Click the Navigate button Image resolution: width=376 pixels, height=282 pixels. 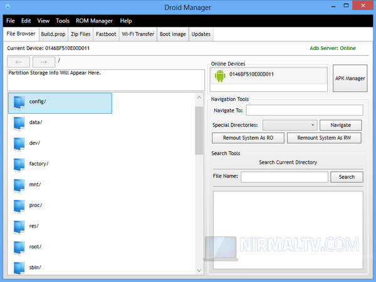(340, 125)
